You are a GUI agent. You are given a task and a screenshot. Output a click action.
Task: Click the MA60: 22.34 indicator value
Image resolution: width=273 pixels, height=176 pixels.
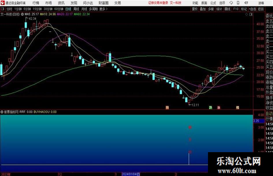point(82,14)
